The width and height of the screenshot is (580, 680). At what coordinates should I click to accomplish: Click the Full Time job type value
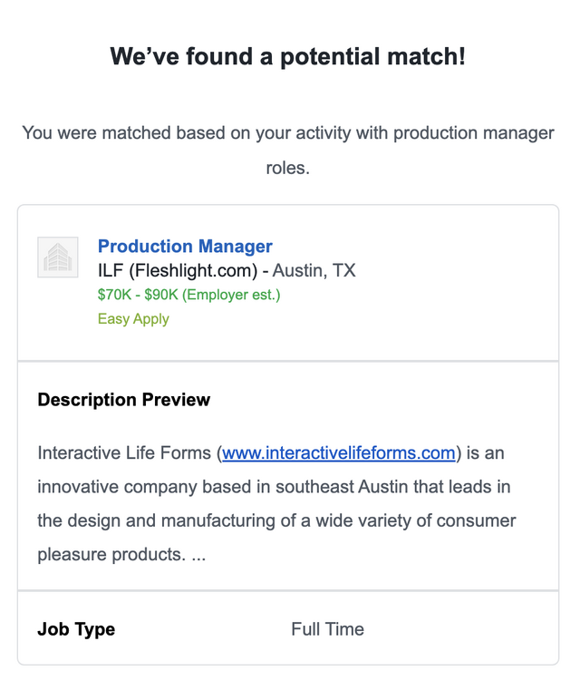(327, 629)
